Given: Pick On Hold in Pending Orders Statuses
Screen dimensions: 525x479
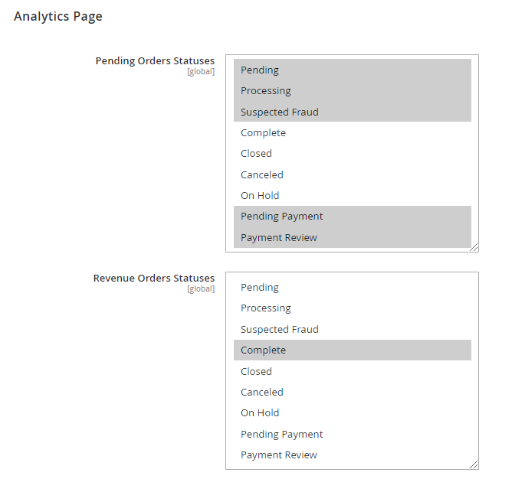Looking at the screenshot, I should click(x=260, y=196).
